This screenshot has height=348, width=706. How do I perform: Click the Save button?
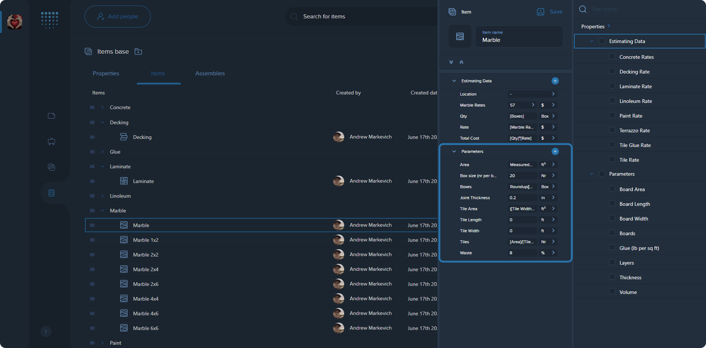(550, 12)
